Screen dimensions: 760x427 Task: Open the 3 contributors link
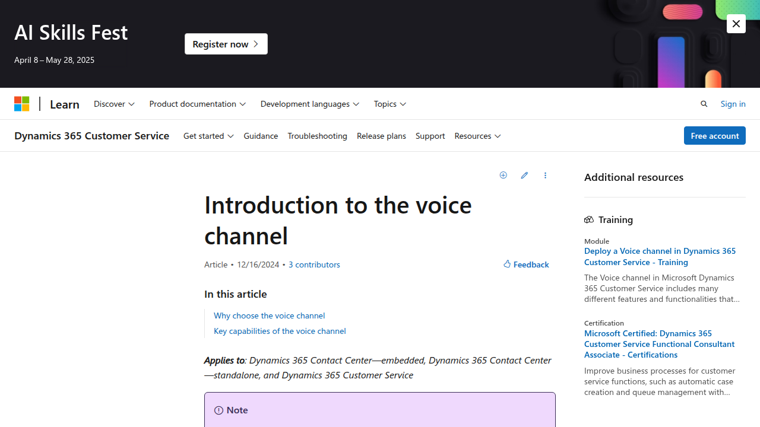314,265
